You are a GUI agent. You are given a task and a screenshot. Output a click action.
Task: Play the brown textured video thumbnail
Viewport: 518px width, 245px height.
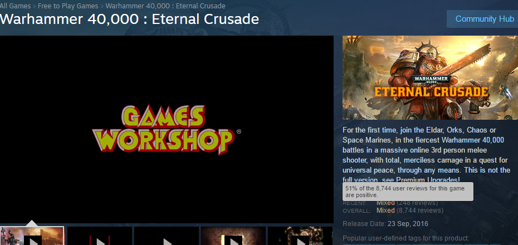[233, 236]
